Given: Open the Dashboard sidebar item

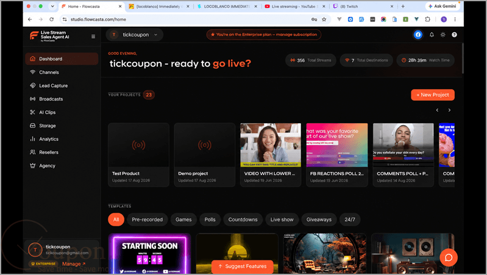Looking at the screenshot, I should [62, 59].
